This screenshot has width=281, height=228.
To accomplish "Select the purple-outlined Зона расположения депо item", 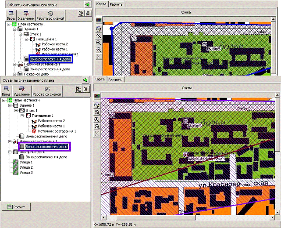I will tap(46, 147).
